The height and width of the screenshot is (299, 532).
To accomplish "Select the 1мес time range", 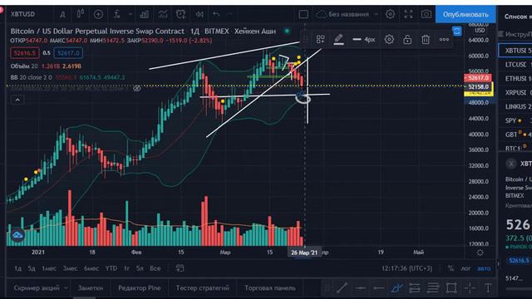I will click(49, 268).
